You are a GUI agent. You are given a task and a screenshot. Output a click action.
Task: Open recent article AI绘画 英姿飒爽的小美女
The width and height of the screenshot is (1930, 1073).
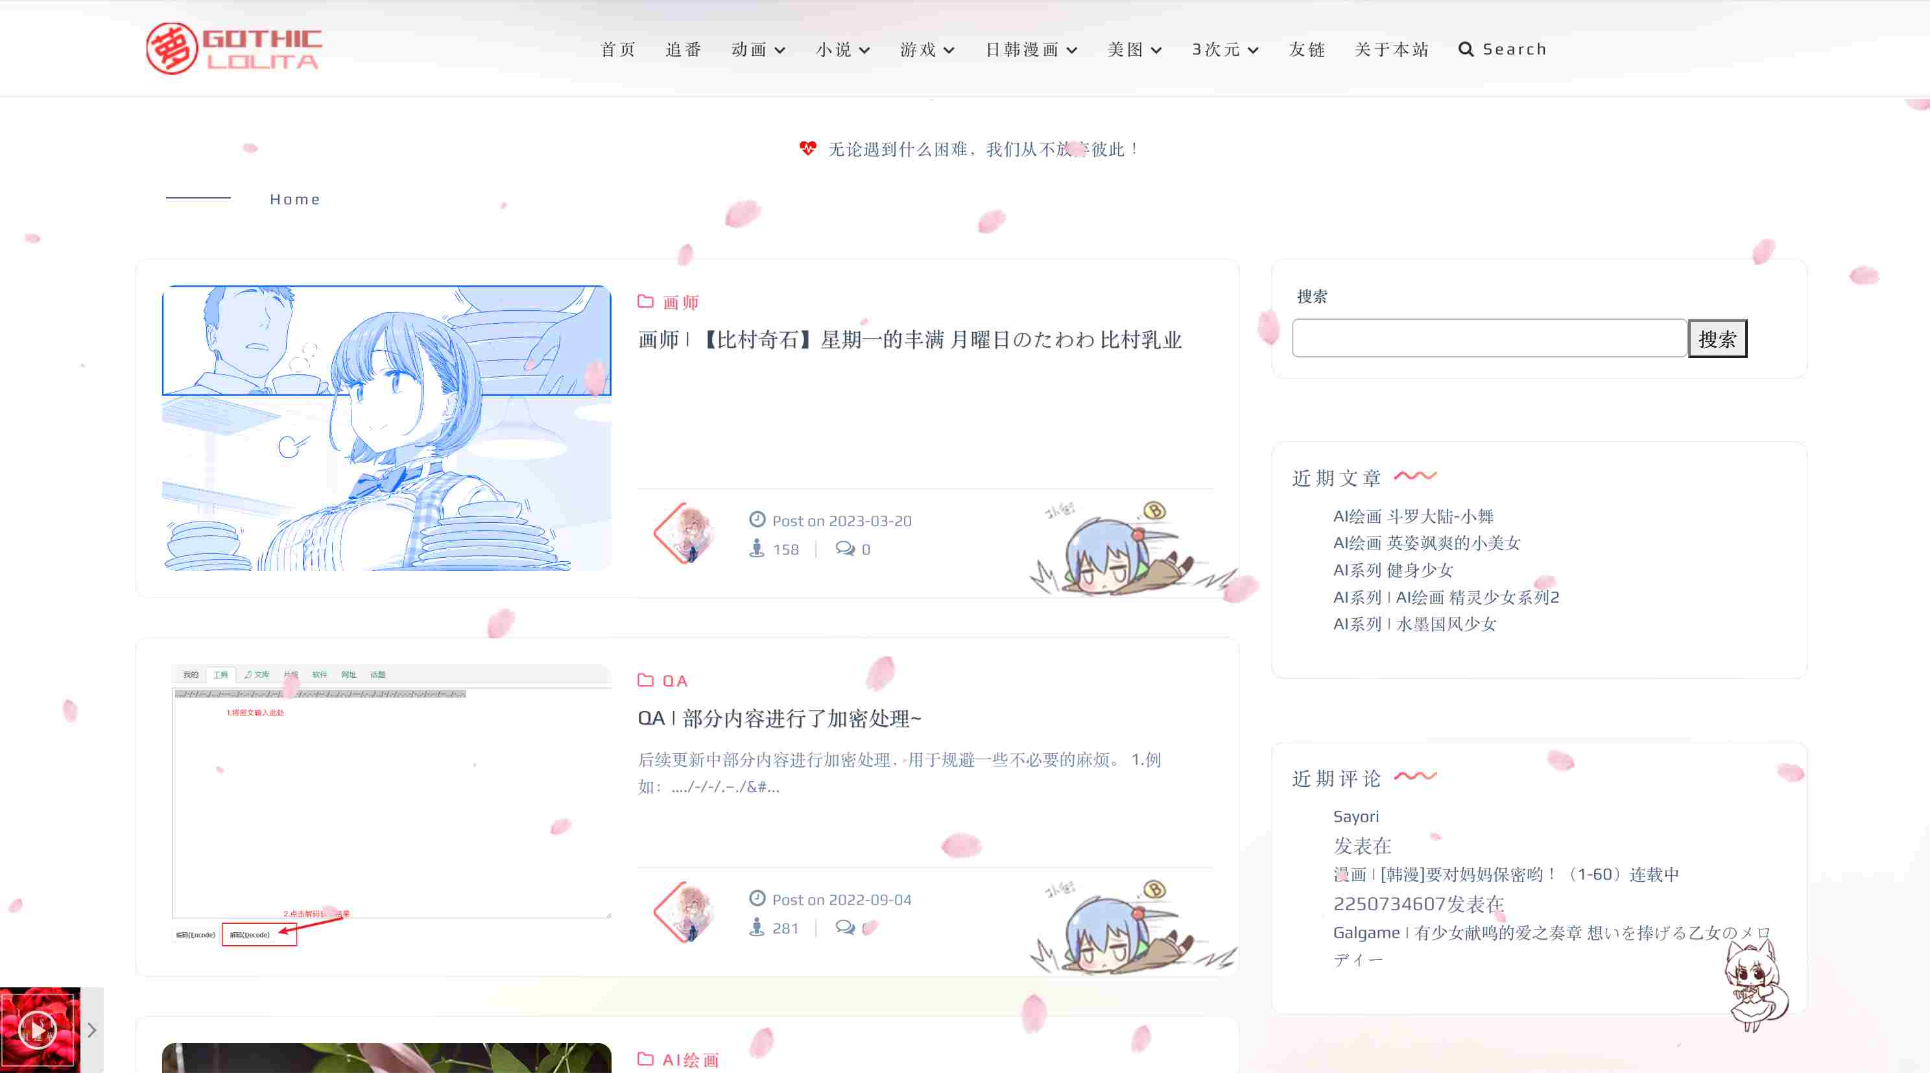(x=1427, y=543)
